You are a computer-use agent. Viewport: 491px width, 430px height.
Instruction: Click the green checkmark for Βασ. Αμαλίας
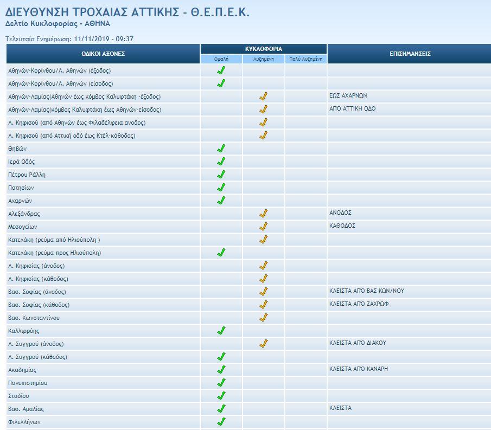(221, 409)
